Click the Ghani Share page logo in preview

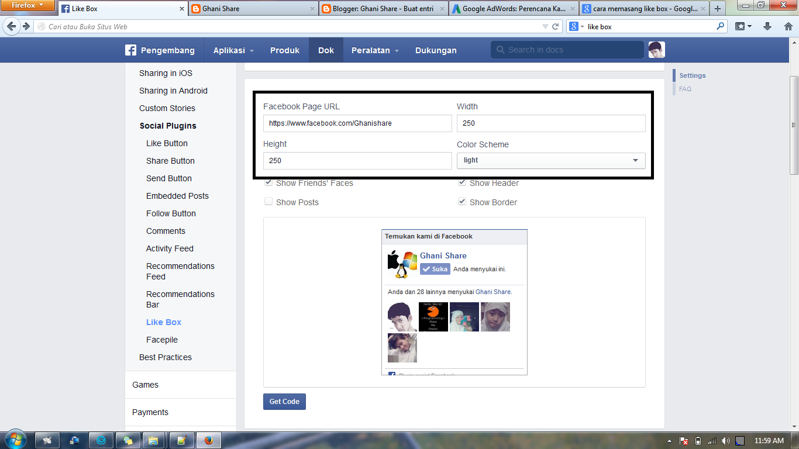[402, 264]
